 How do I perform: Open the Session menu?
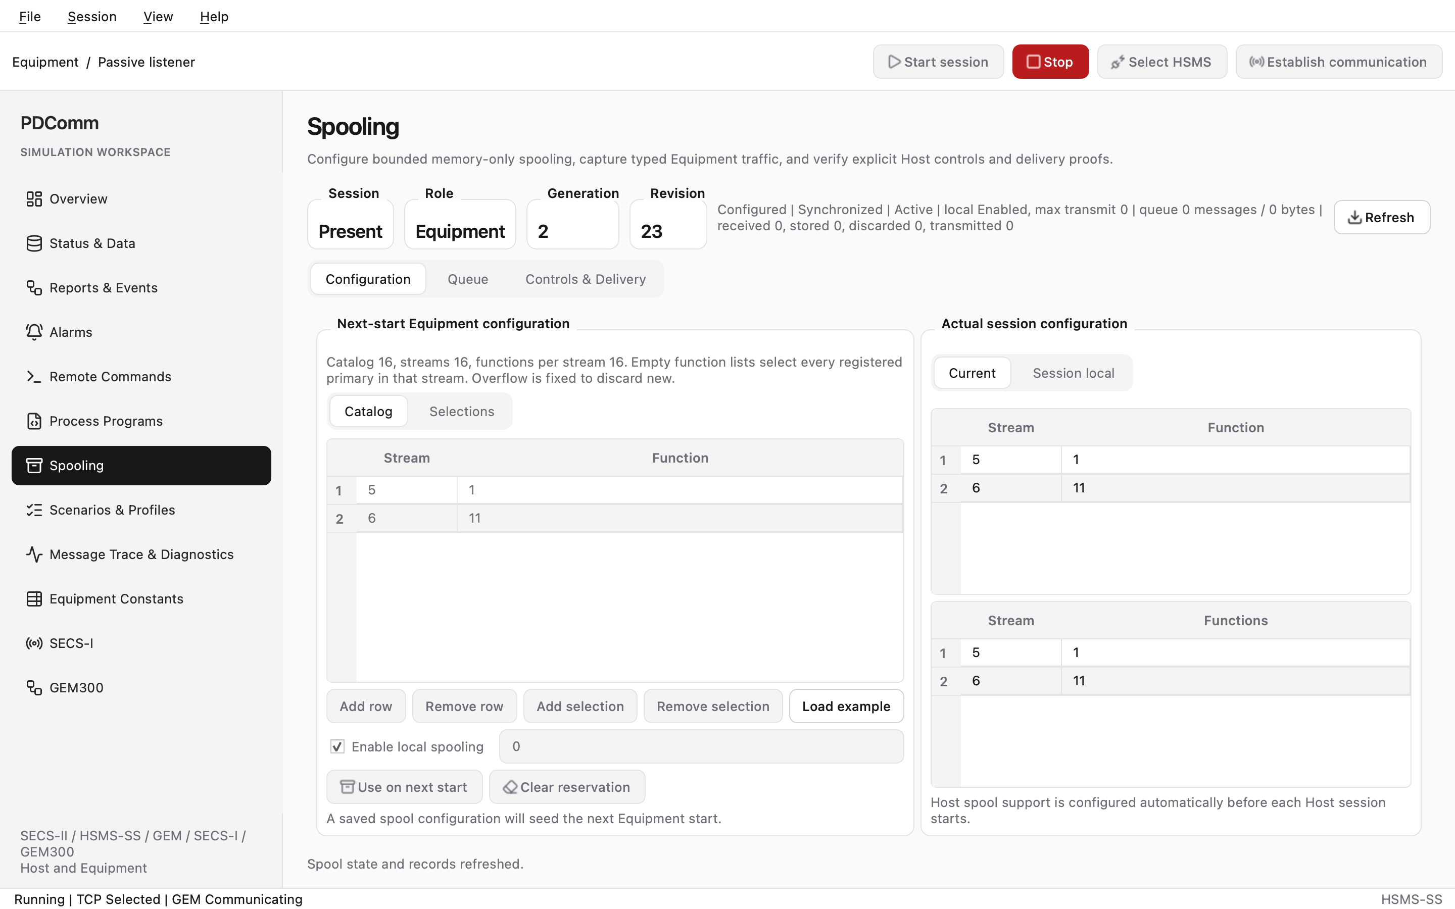pyautogui.click(x=92, y=16)
